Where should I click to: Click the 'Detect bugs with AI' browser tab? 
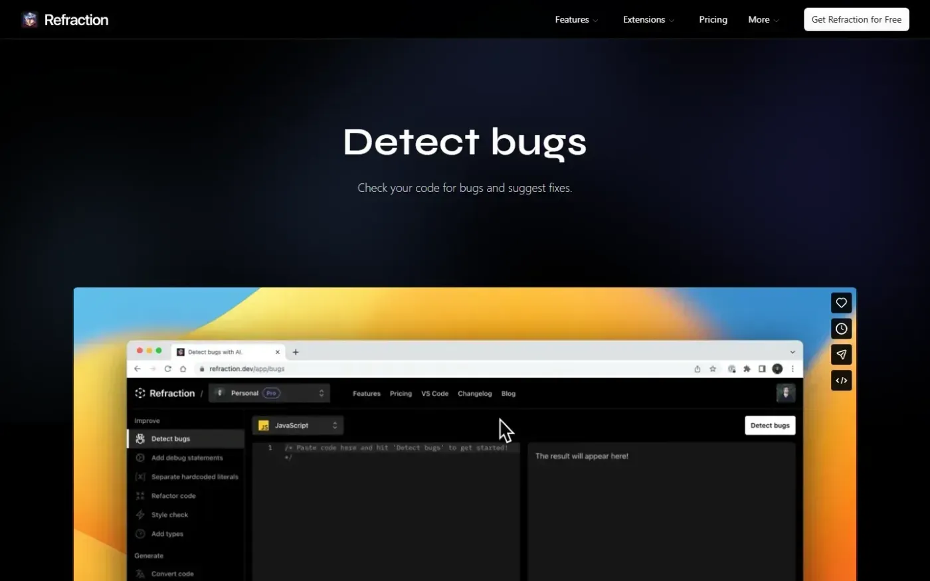[227, 352]
